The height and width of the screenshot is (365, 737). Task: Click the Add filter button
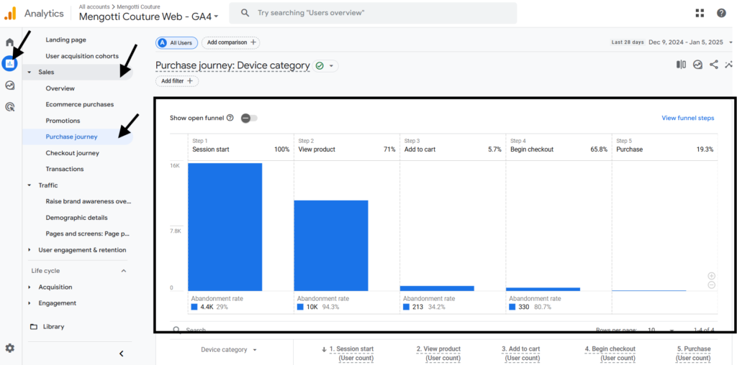pos(177,81)
